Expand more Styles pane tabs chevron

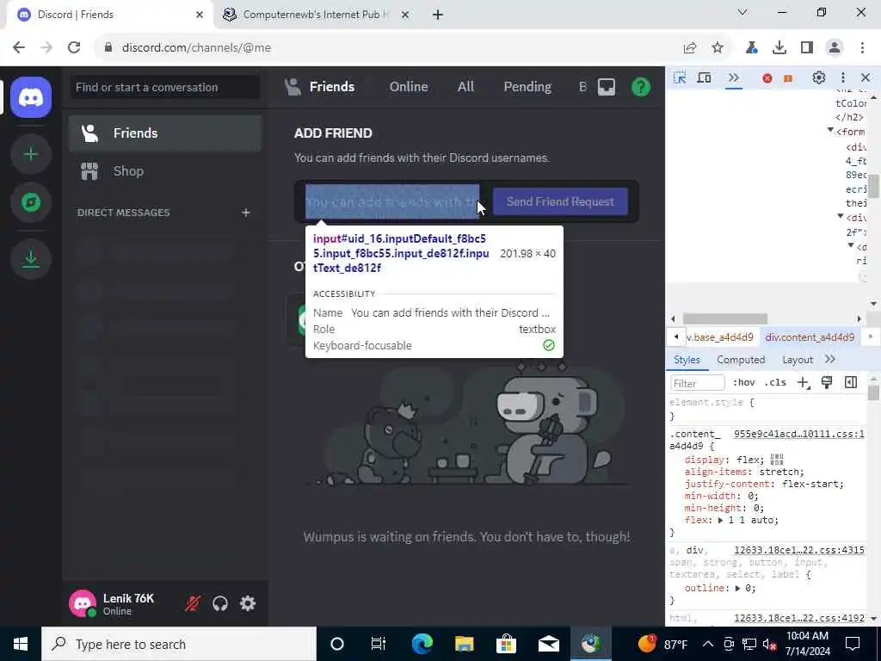[830, 359]
